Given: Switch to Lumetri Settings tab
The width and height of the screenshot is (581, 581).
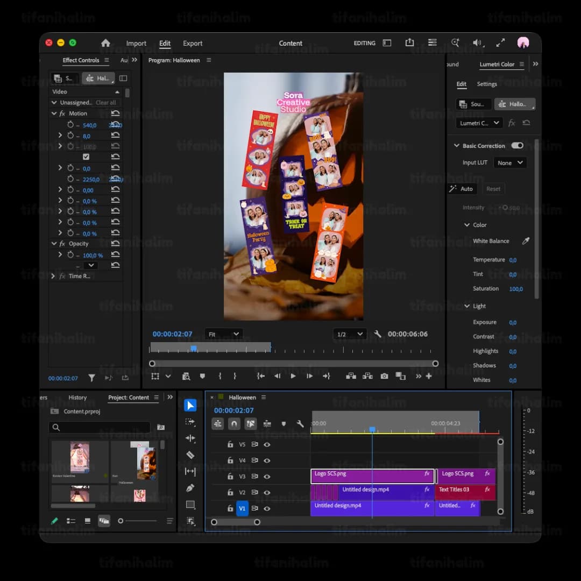Looking at the screenshot, I should [486, 84].
